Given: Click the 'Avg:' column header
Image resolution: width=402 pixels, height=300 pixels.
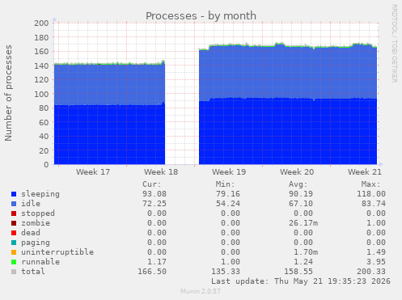Looking at the screenshot, I should (x=298, y=184).
